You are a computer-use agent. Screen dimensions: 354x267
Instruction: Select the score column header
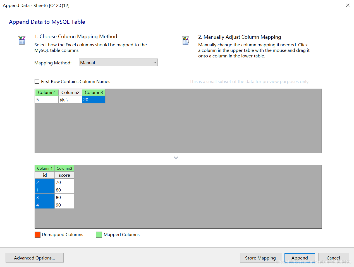pyautogui.click(x=64, y=175)
